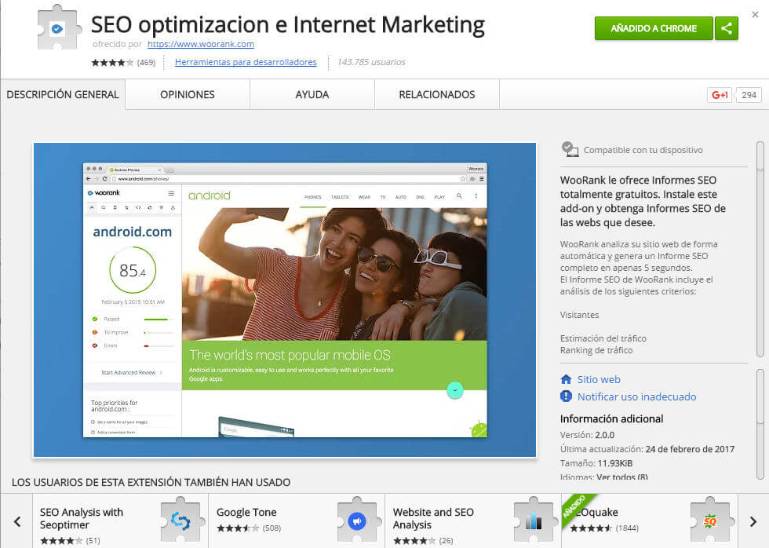The width and height of the screenshot is (769, 548).
Task: Click the Añadido a Chrome button
Action: pyautogui.click(x=654, y=28)
